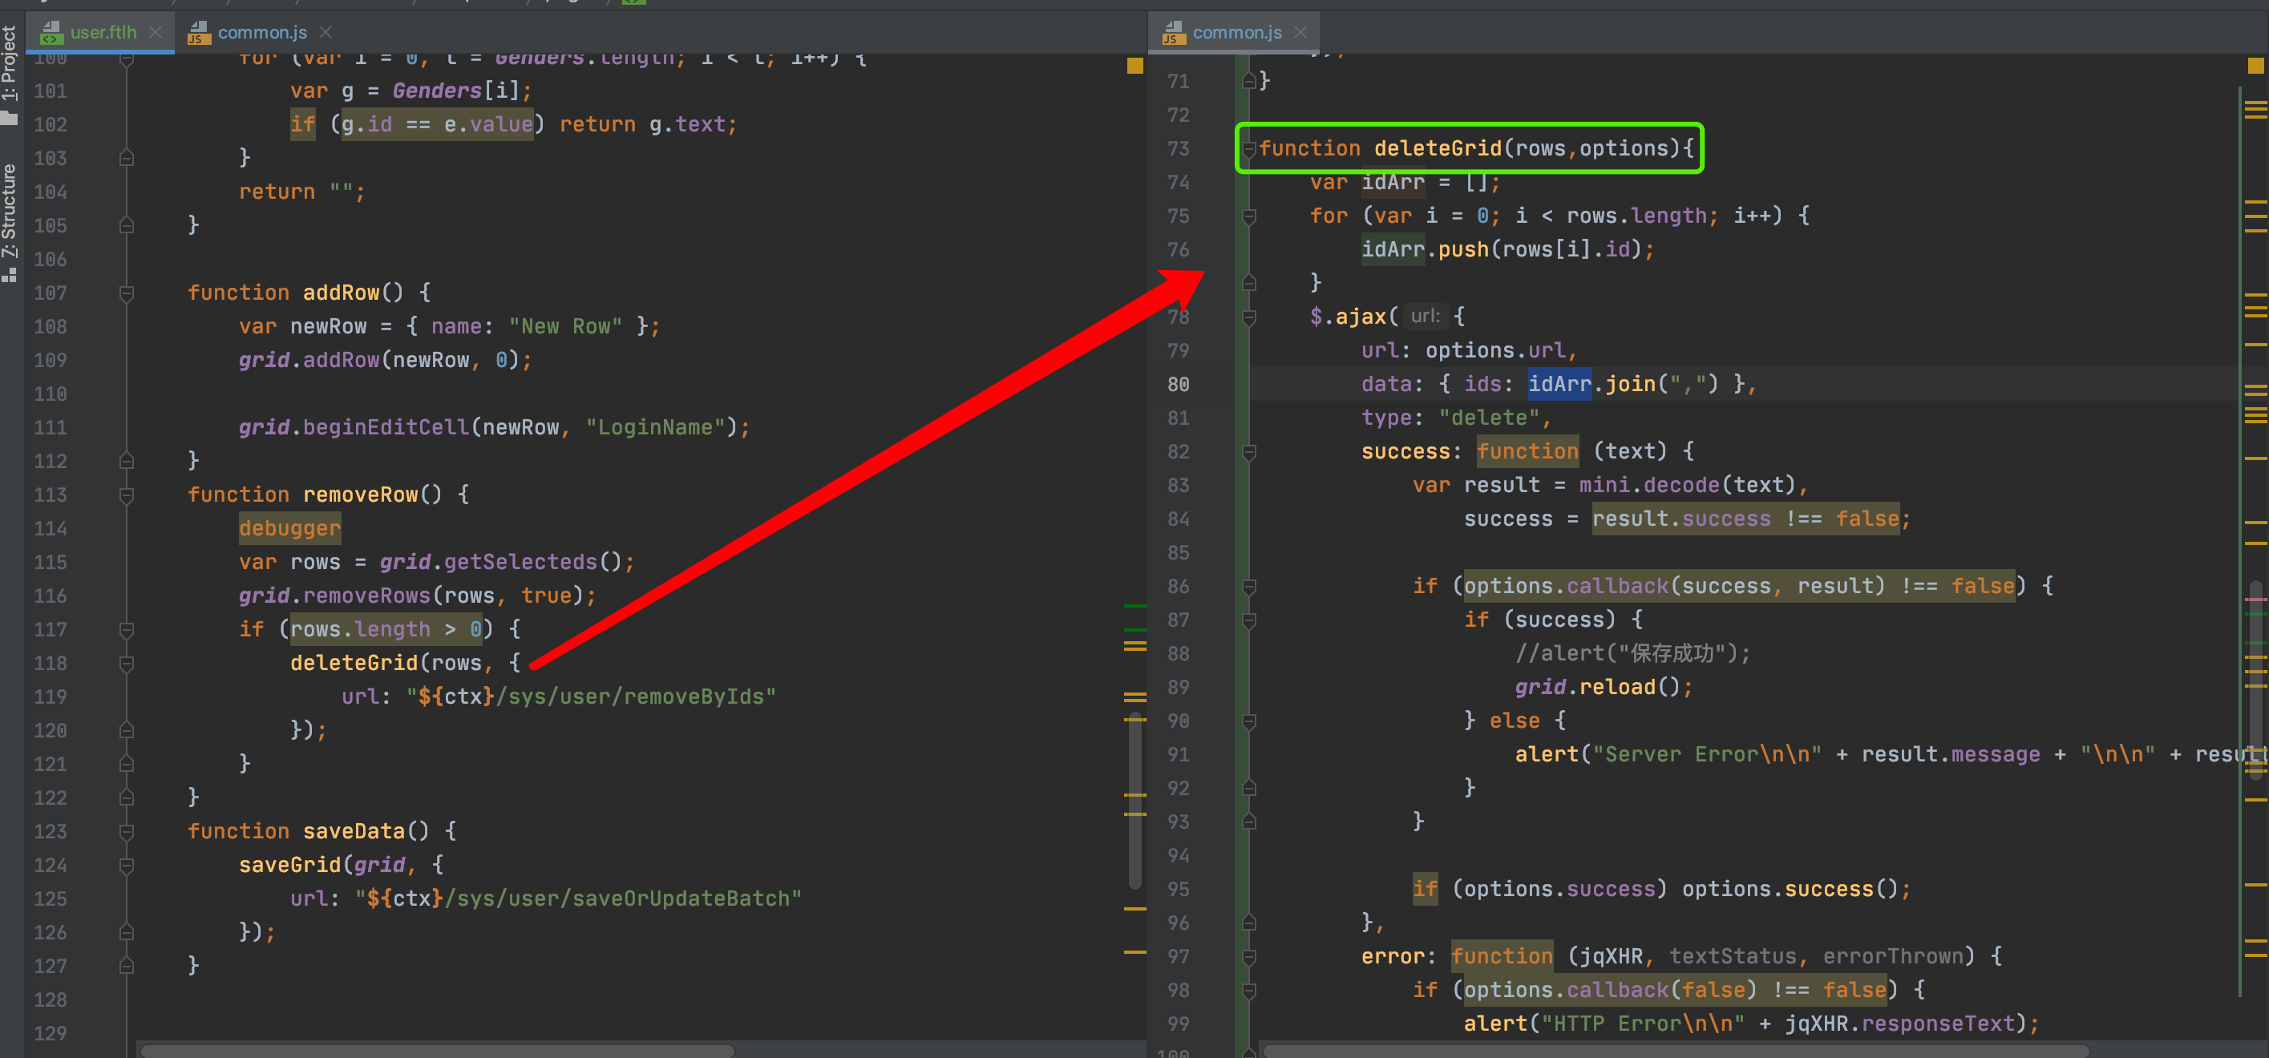Click the JS file icon on left common.js tab

click(x=199, y=33)
